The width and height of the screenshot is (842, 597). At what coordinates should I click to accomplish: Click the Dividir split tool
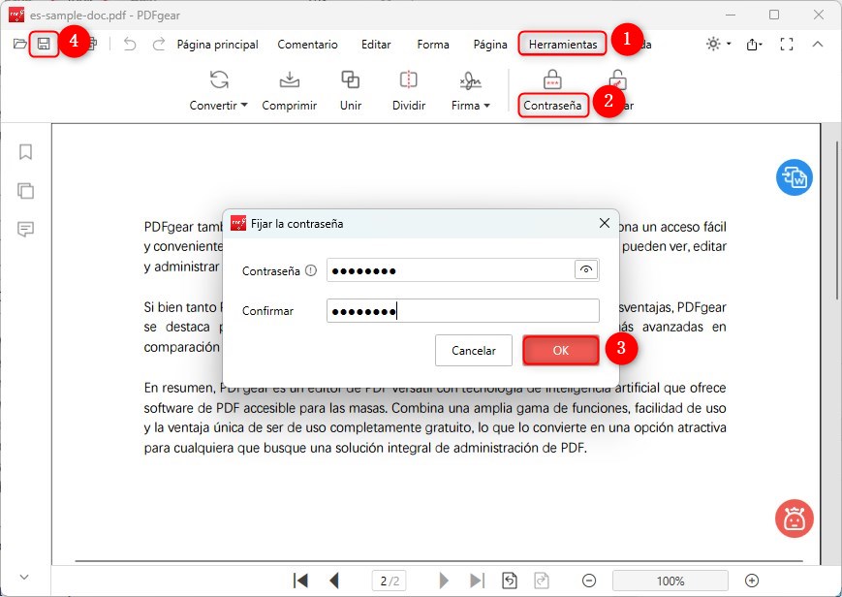409,90
